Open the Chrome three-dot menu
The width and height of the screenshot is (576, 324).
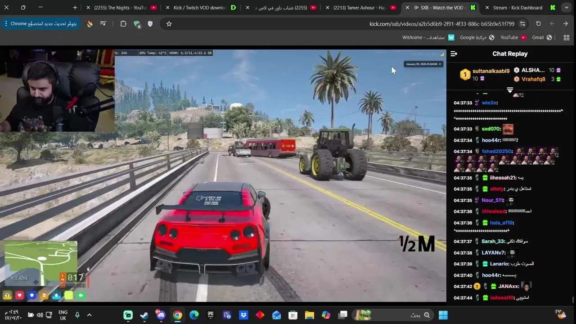[x=6, y=24]
